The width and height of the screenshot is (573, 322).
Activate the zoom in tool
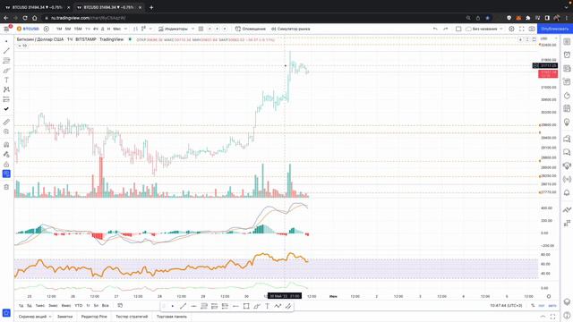6,131
